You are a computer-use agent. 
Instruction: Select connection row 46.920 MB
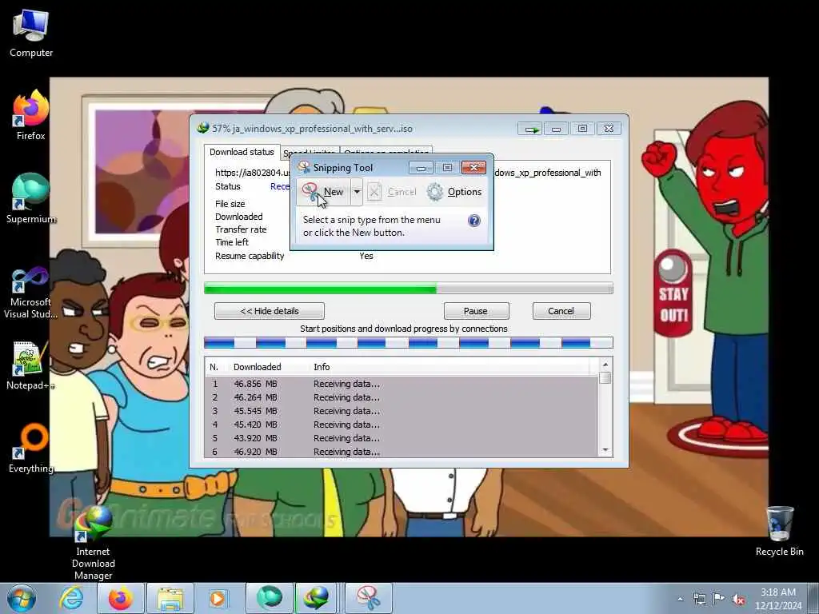pos(402,451)
